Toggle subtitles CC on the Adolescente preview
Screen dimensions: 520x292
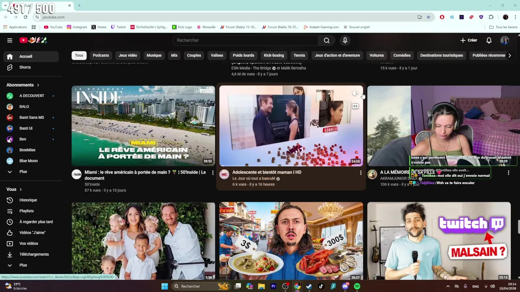355,106
